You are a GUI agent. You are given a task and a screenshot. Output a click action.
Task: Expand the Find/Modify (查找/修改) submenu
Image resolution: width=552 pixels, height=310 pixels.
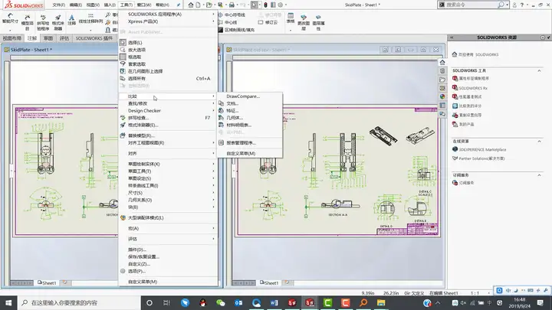coord(168,103)
